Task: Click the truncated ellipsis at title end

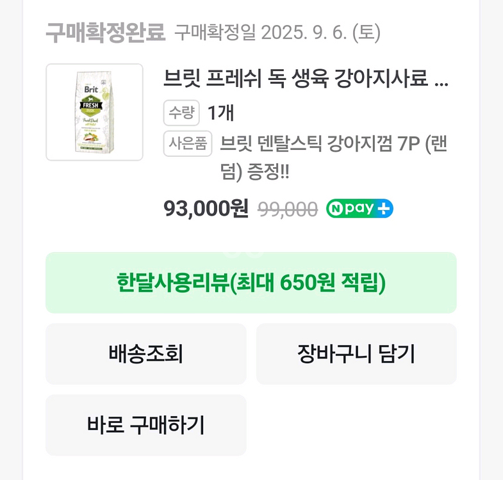Action: pos(441,81)
